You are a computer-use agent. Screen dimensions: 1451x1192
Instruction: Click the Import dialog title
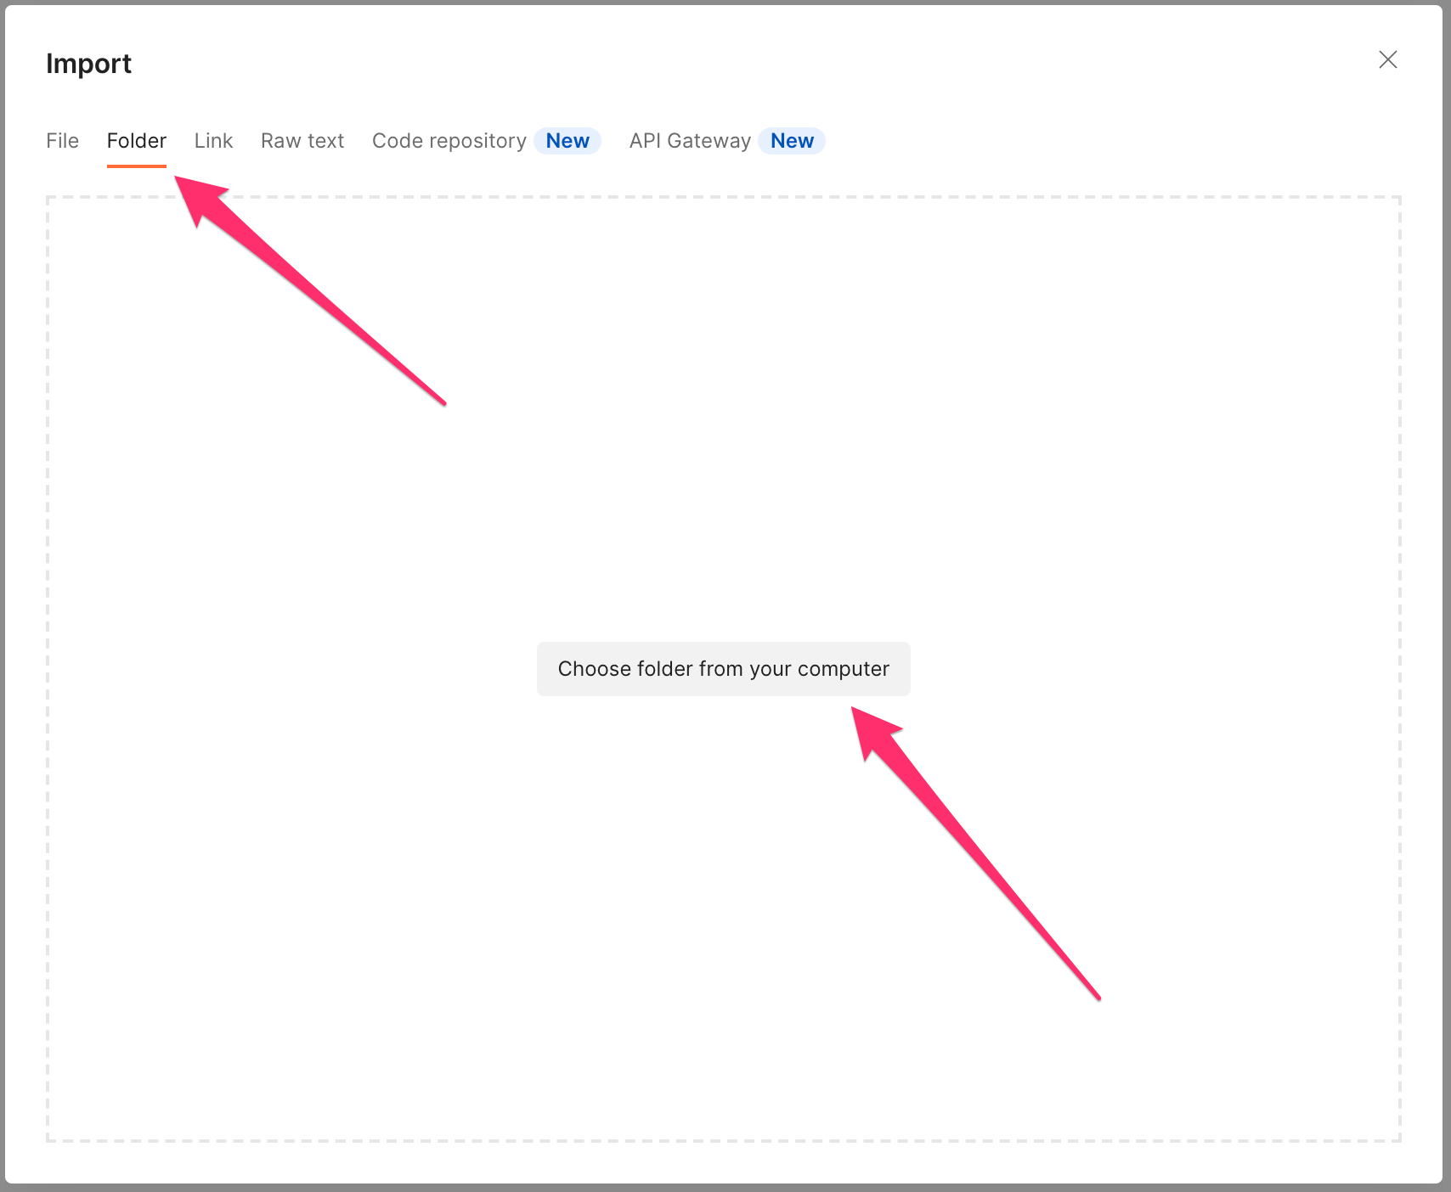(x=88, y=65)
